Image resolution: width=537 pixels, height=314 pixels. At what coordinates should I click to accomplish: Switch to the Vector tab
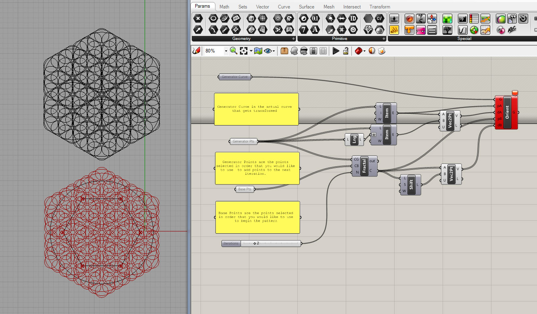coord(262,7)
